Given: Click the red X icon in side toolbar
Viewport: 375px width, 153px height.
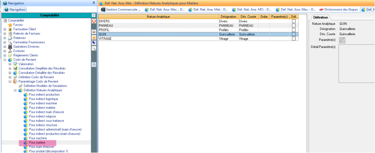Looking at the screenshot, I should (93, 21).
